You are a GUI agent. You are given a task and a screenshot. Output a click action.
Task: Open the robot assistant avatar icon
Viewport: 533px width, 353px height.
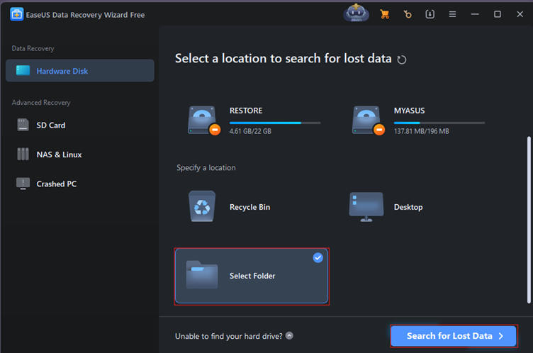[x=357, y=13]
